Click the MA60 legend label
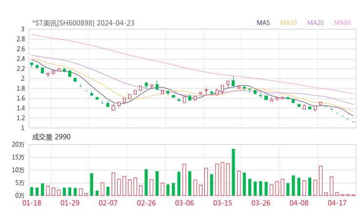The width and height of the screenshot is (361, 214). click(342, 23)
